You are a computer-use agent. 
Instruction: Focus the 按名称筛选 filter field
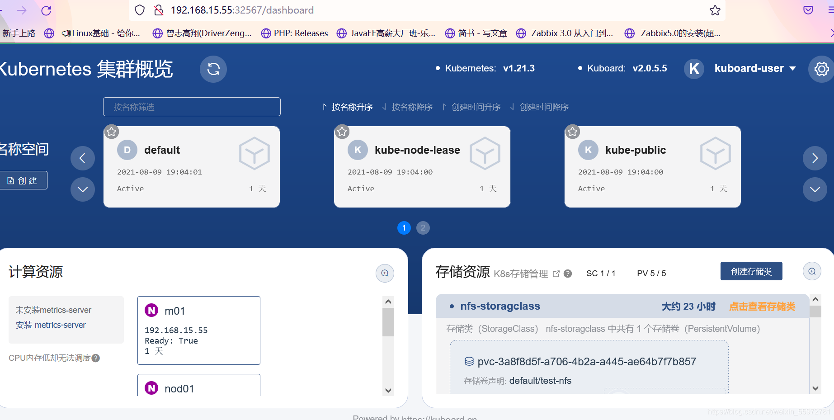click(x=192, y=107)
